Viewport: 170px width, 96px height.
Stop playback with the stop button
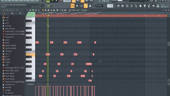[57, 1]
